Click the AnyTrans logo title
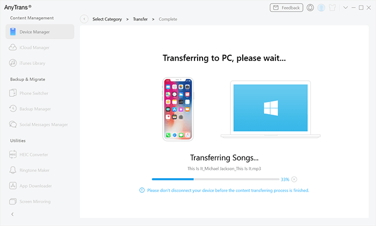The width and height of the screenshot is (376, 226). [x=18, y=8]
